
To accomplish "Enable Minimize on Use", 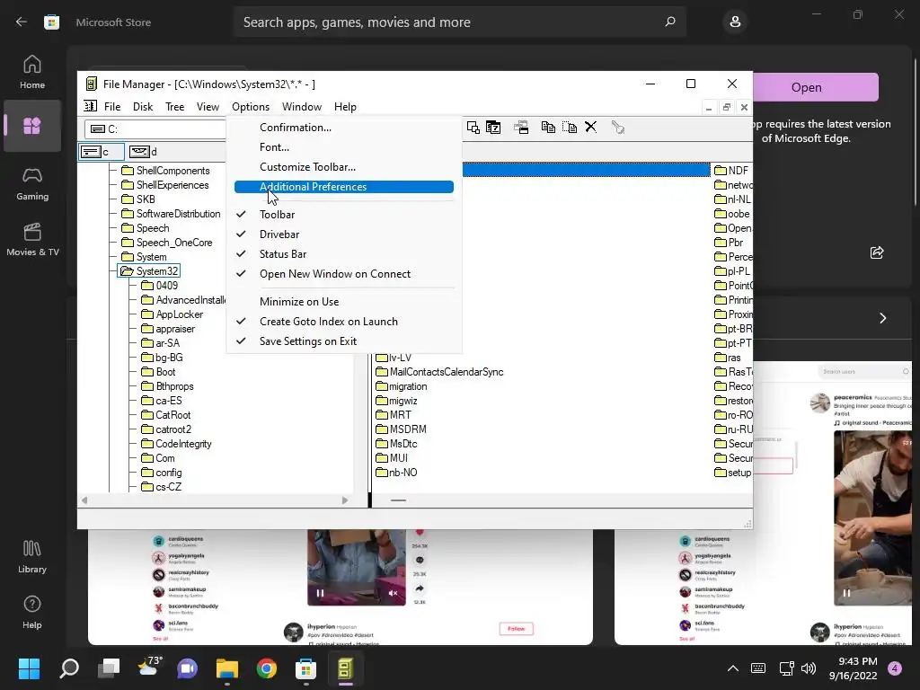I will pos(344,302).
